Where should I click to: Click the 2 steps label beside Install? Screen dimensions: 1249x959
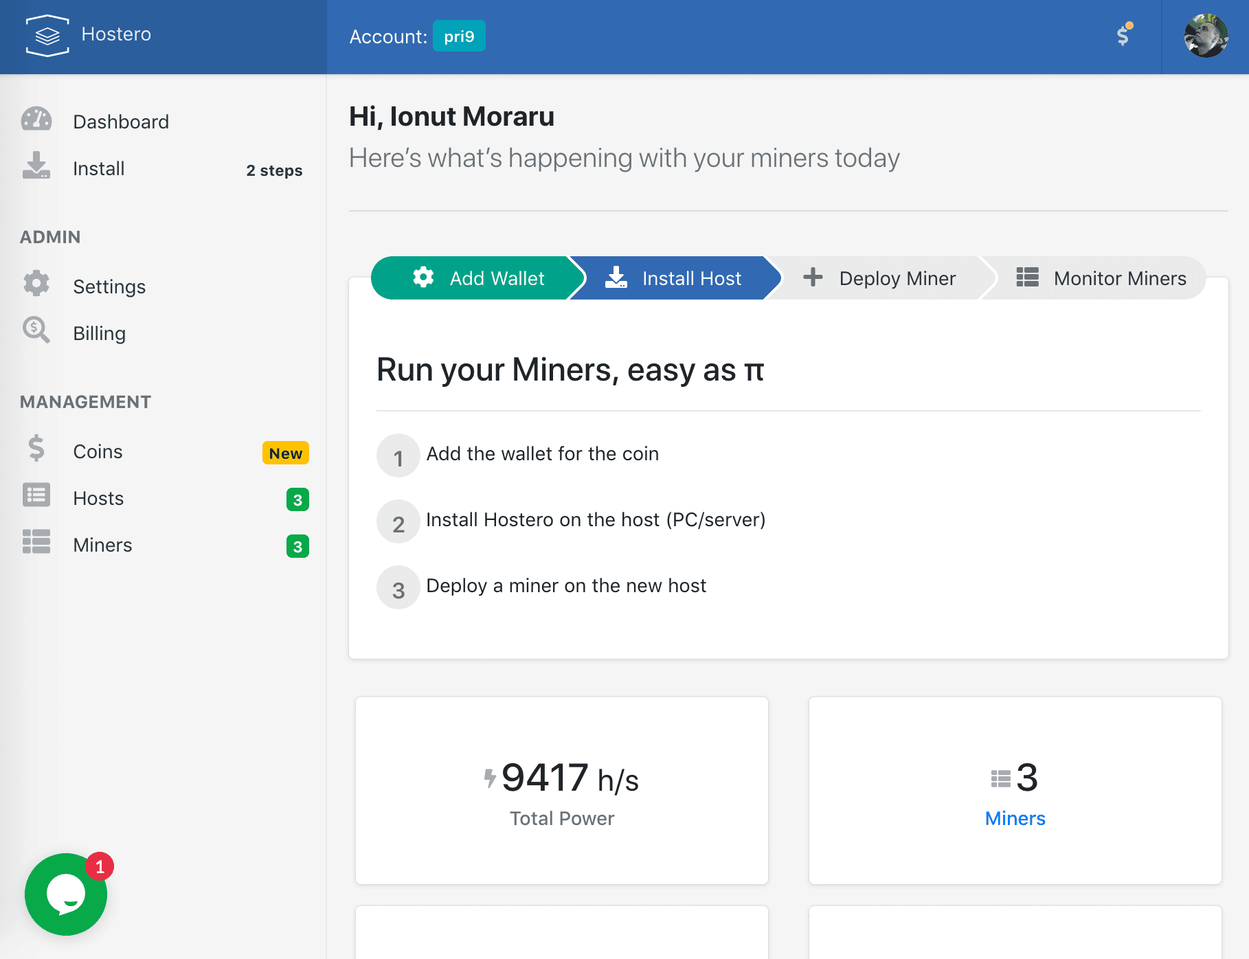coord(274,170)
